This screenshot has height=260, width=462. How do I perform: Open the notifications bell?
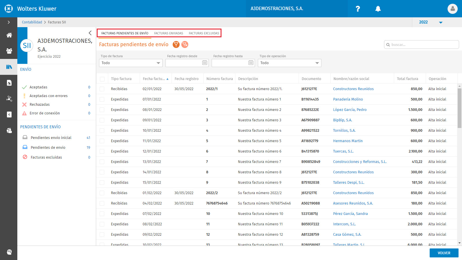click(x=378, y=9)
